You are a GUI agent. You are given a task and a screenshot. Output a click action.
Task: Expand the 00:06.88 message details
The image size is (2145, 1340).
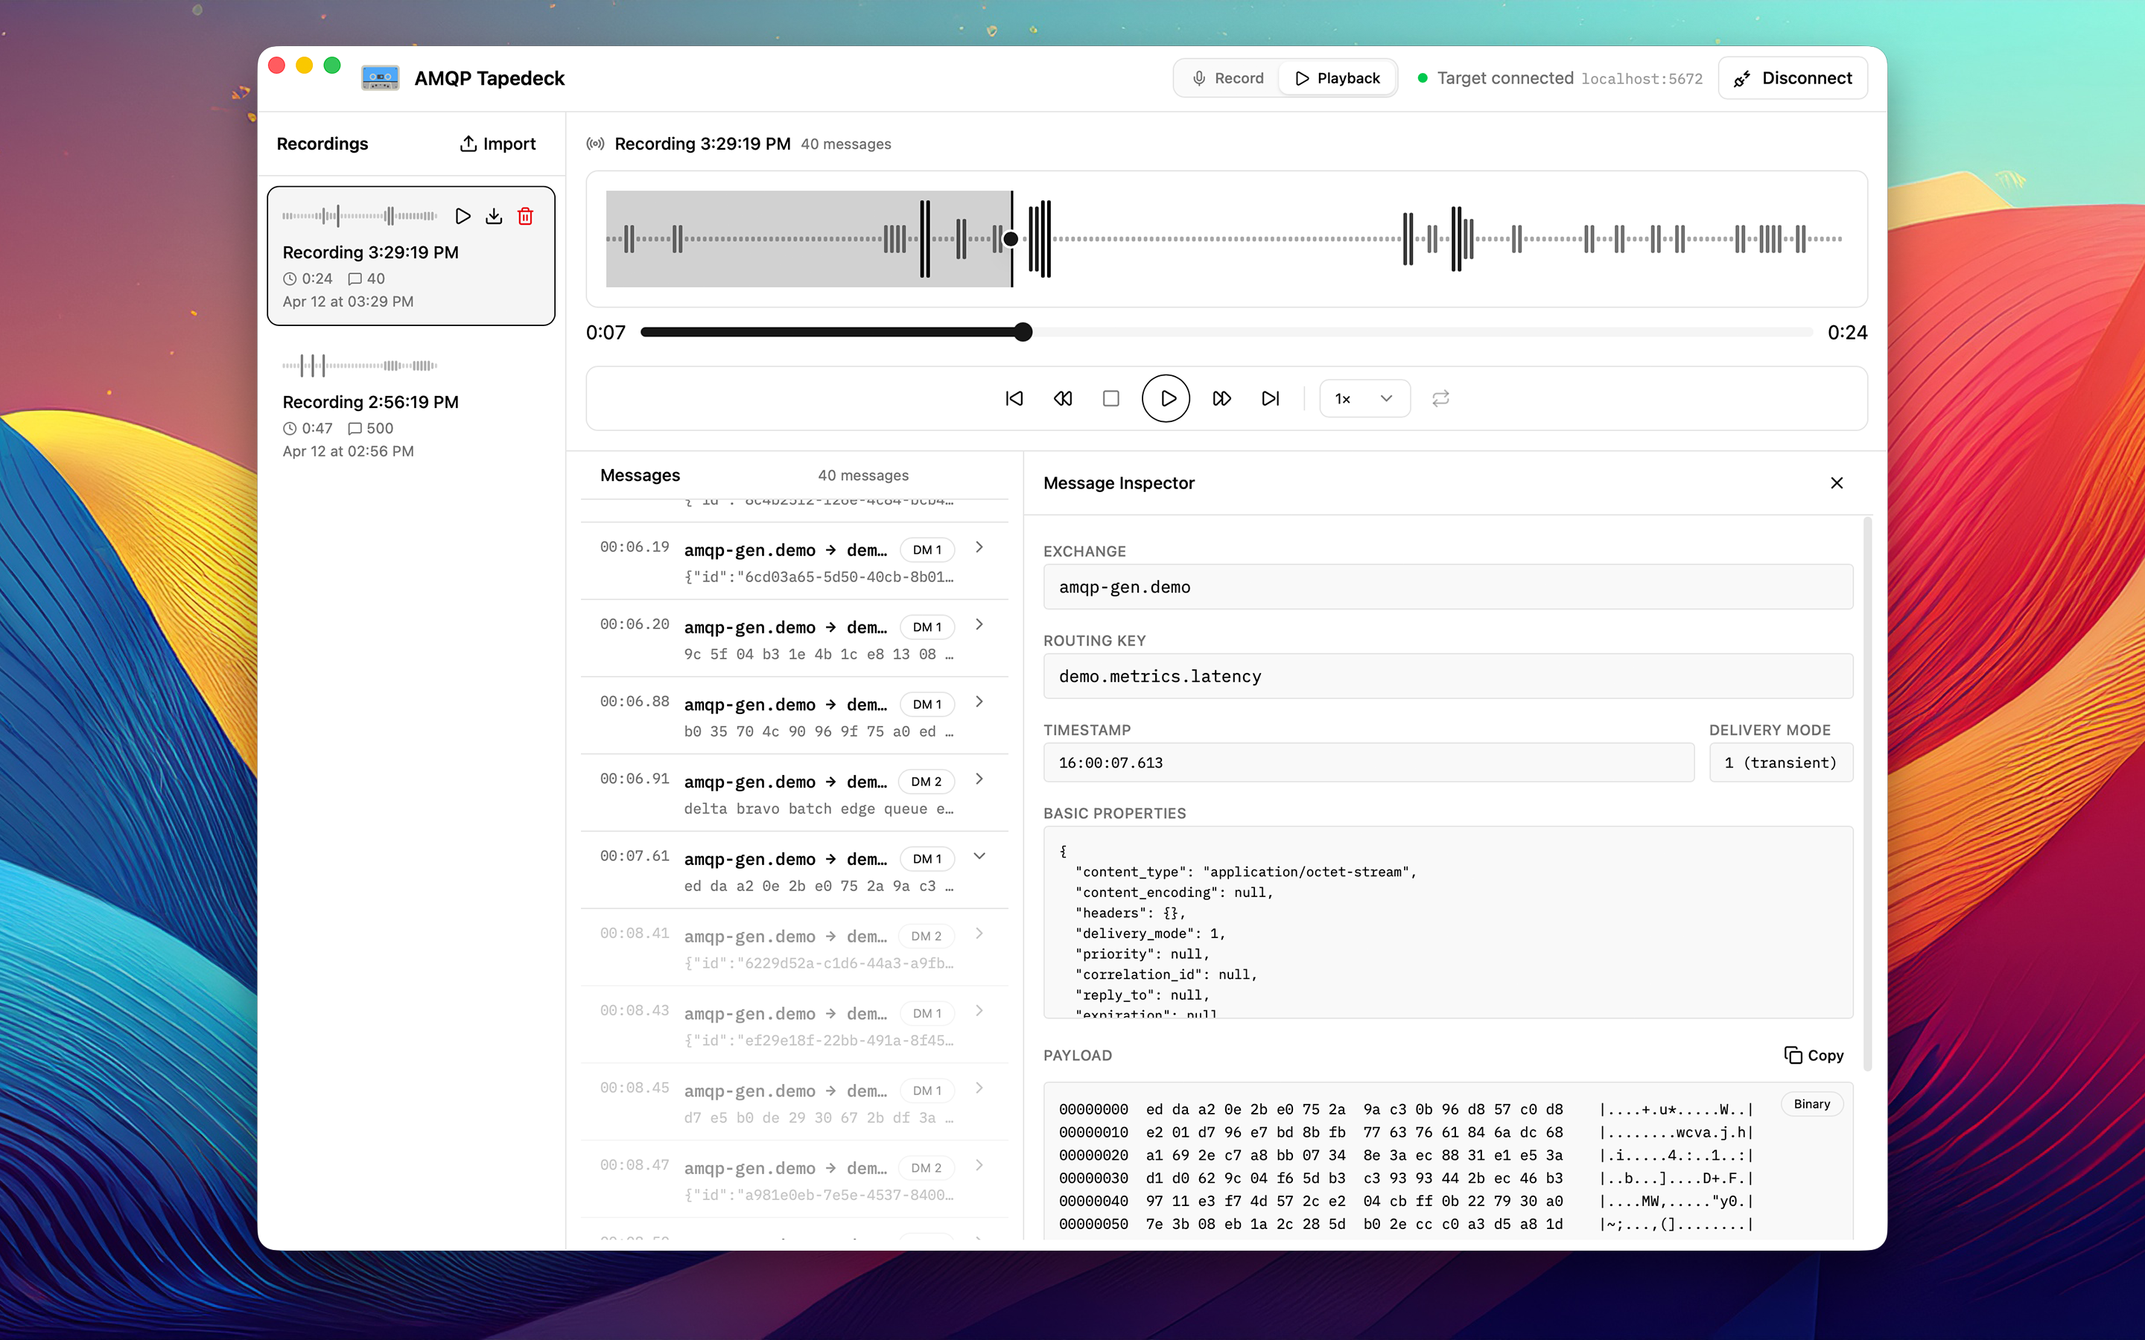979,701
